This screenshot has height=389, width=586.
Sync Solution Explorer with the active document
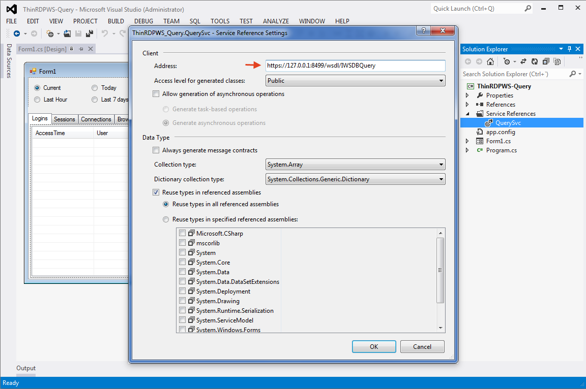[523, 61]
